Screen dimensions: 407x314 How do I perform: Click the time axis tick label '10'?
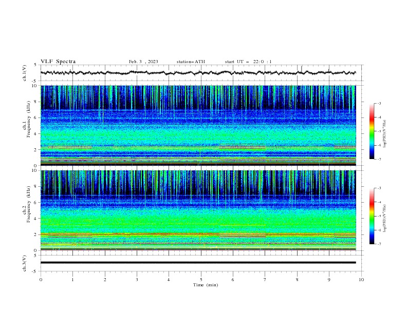pos(361,280)
